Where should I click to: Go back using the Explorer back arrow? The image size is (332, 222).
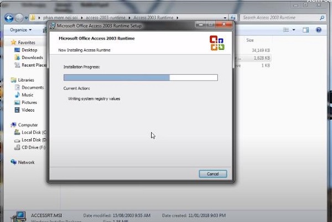(x=11, y=18)
